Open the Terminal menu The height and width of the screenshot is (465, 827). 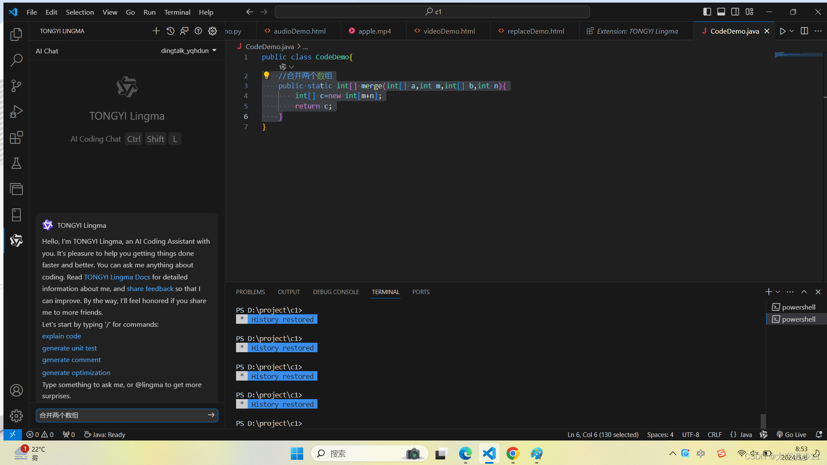pyautogui.click(x=177, y=12)
